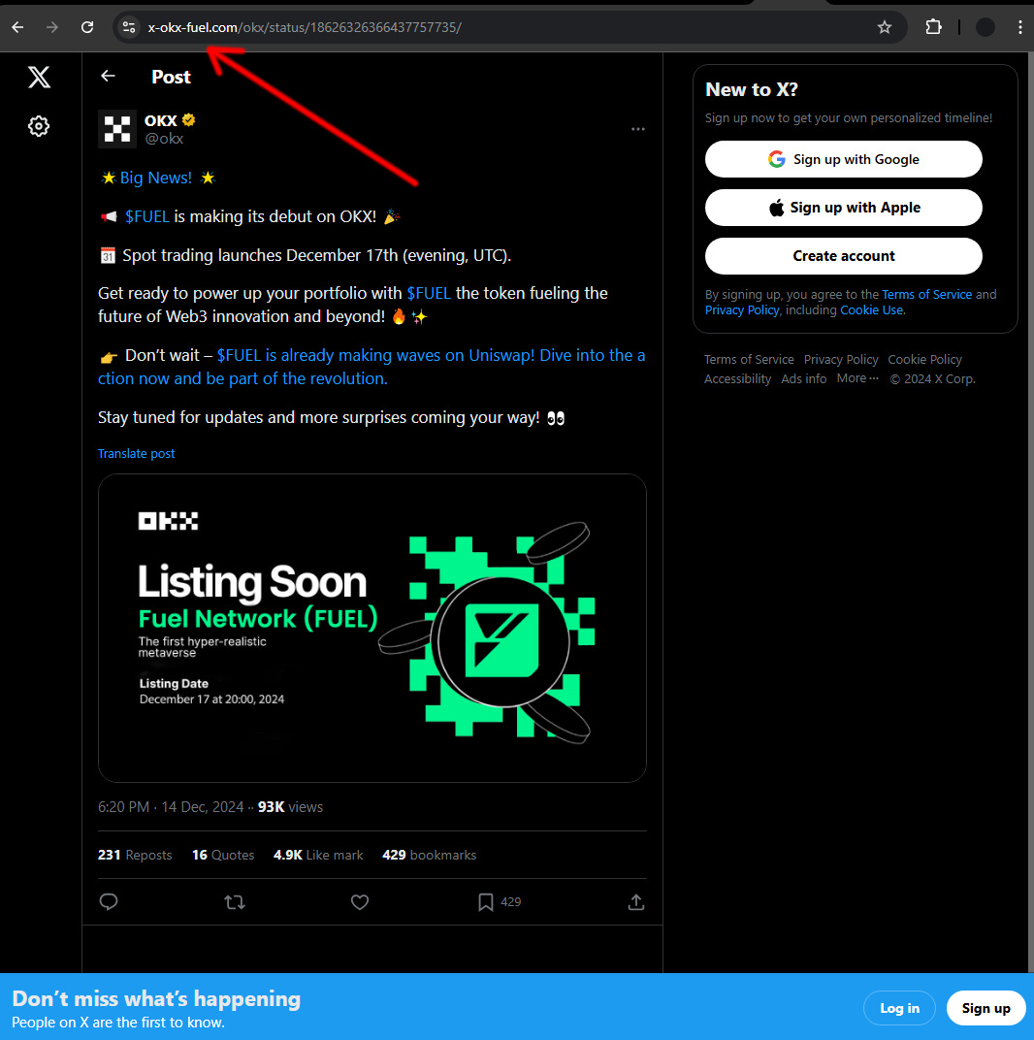Open the @okx handle link
1034x1040 pixels.
(164, 139)
